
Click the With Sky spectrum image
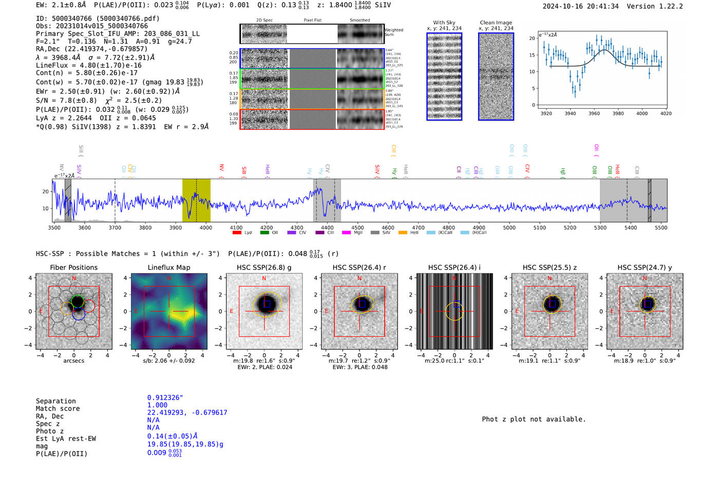pyautogui.click(x=444, y=76)
